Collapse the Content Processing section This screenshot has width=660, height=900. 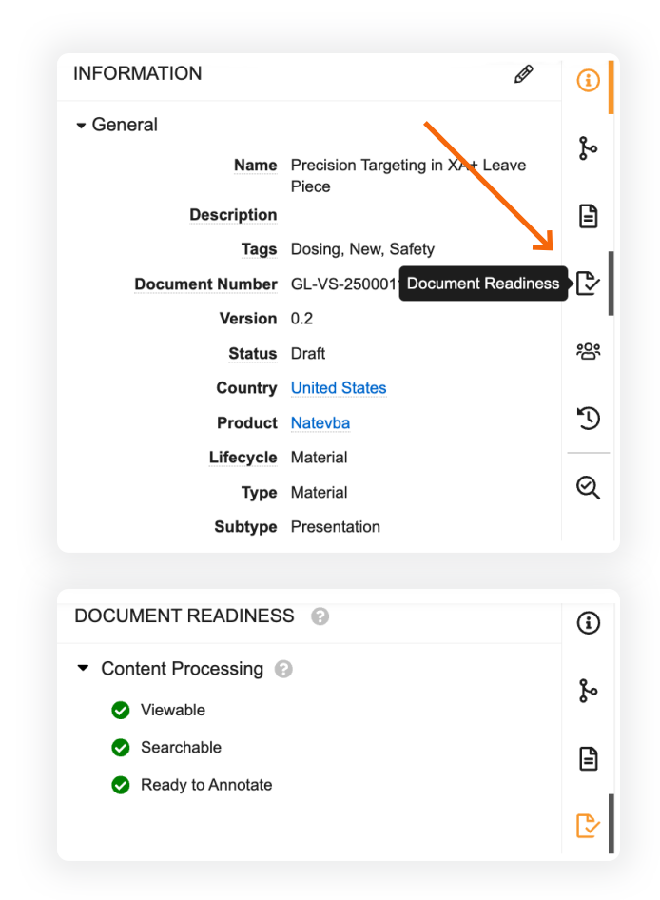[x=83, y=669]
